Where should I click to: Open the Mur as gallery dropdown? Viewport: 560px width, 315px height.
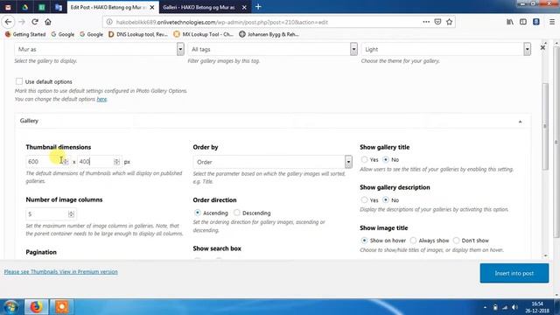point(99,49)
